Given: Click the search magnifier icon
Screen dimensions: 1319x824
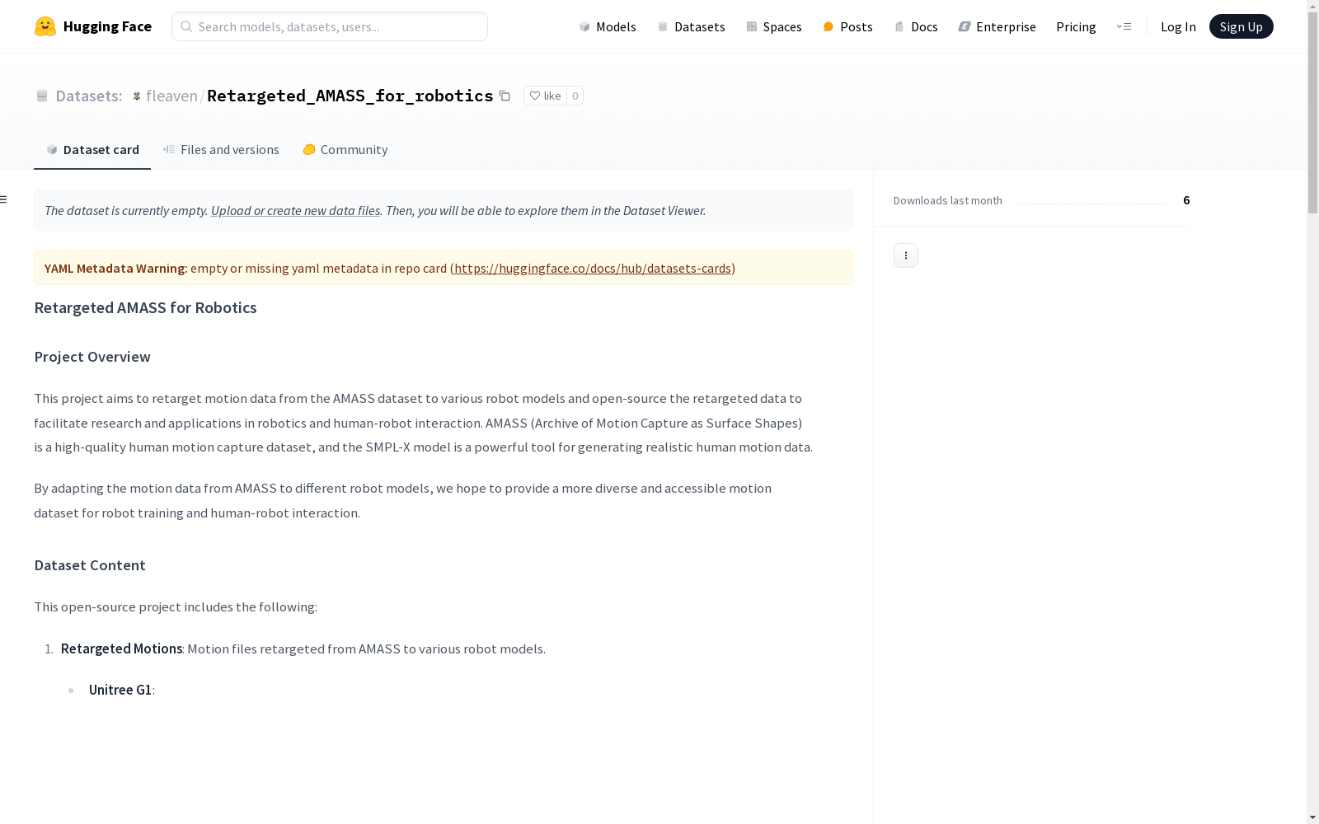Looking at the screenshot, I should 186,26.
